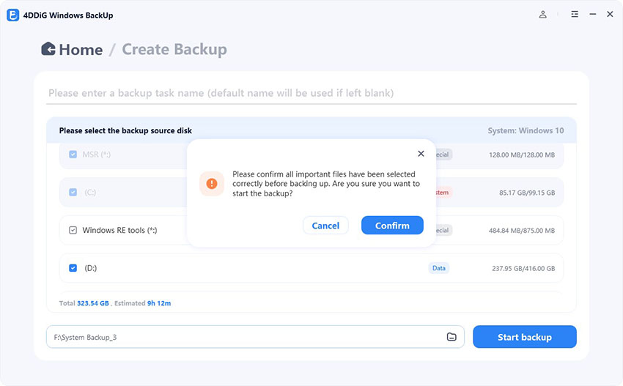The width and height of the screenshot is (623, 386).
Task: Click the Start backup button
Action: [x=524, y=337]
